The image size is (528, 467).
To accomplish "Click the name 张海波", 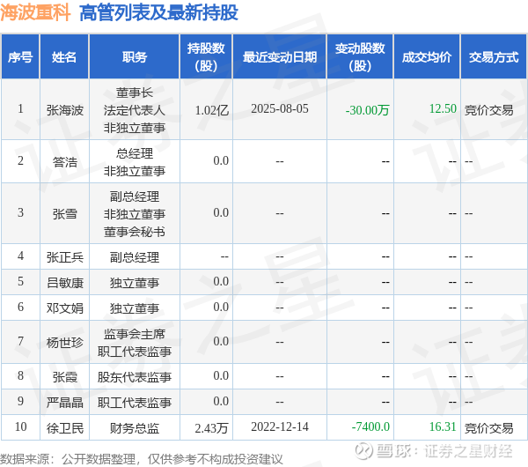I will pos(64,110).
